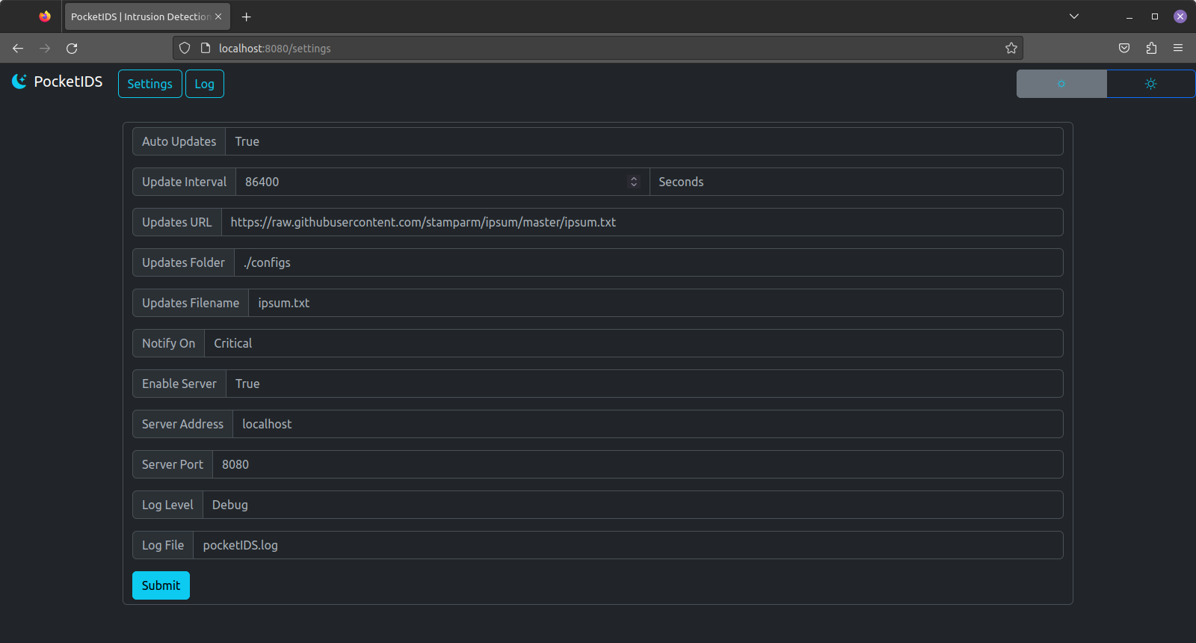
Task: Expand the Log Level Debug dropdown
Action: 632,505
